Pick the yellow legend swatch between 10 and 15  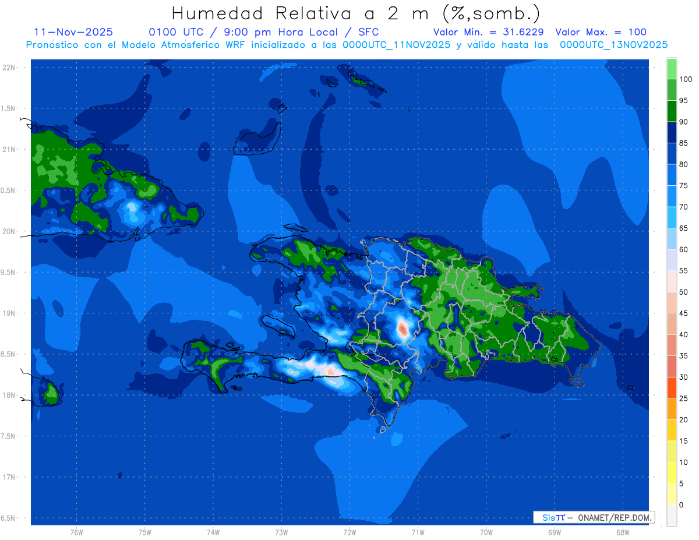[672, 451]
